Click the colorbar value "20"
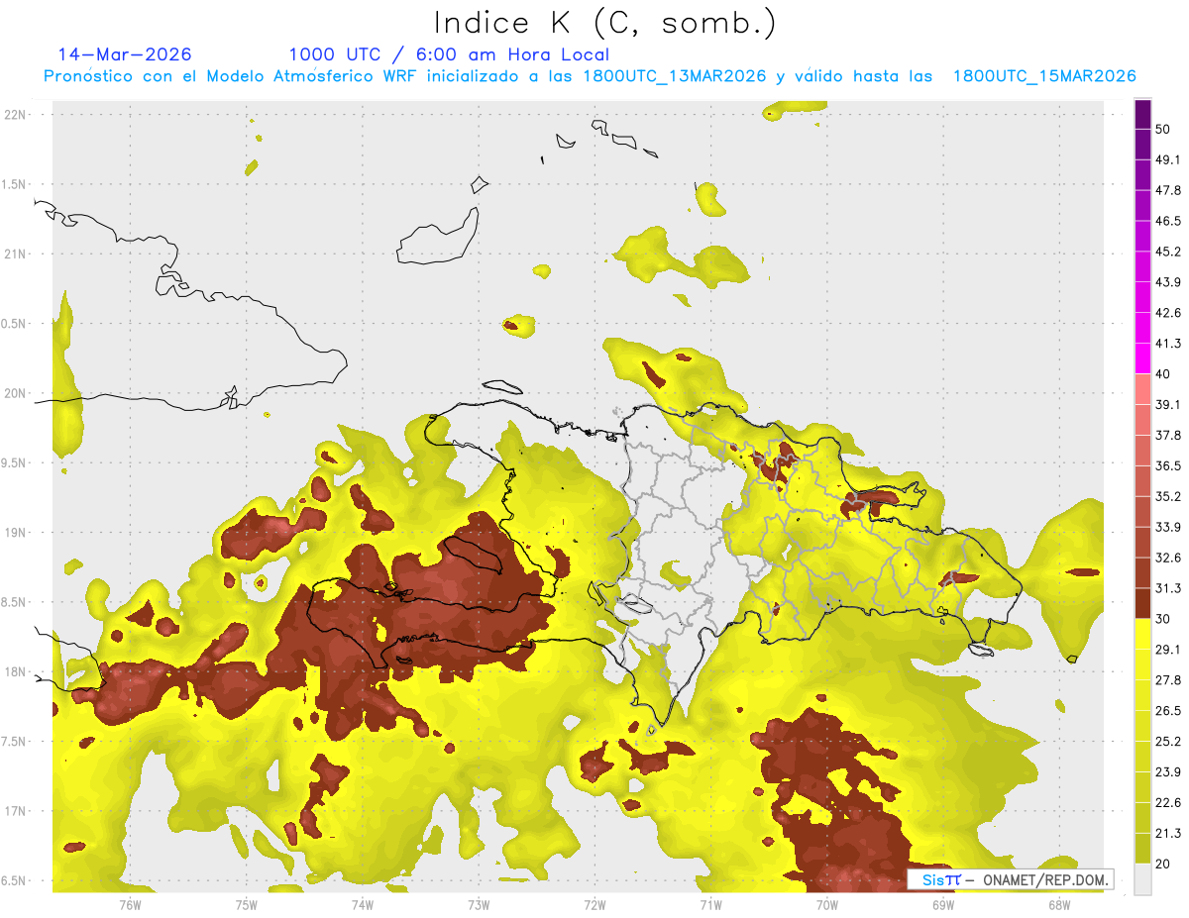1189x918 pixels. [x=1163, y=864]
